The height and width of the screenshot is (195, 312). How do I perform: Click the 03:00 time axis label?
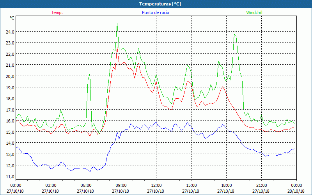pyautogui.click(x=51, y=186)
